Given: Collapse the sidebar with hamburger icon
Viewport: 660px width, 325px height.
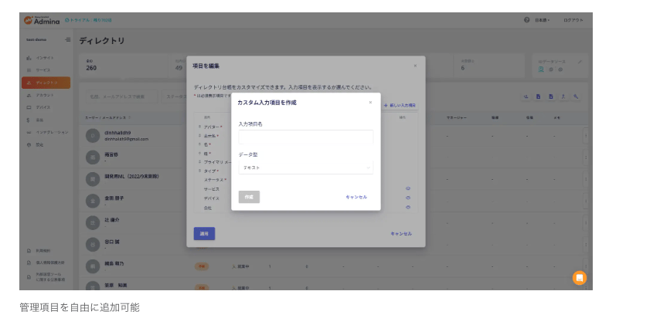Looking at the screenshot, I should pyautogui.click(x=68, y=39).
